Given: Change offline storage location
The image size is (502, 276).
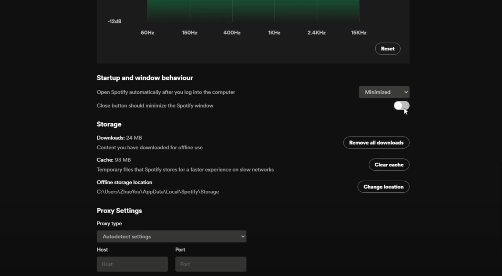Looking at the screenshot, I should tap(383, 187).
